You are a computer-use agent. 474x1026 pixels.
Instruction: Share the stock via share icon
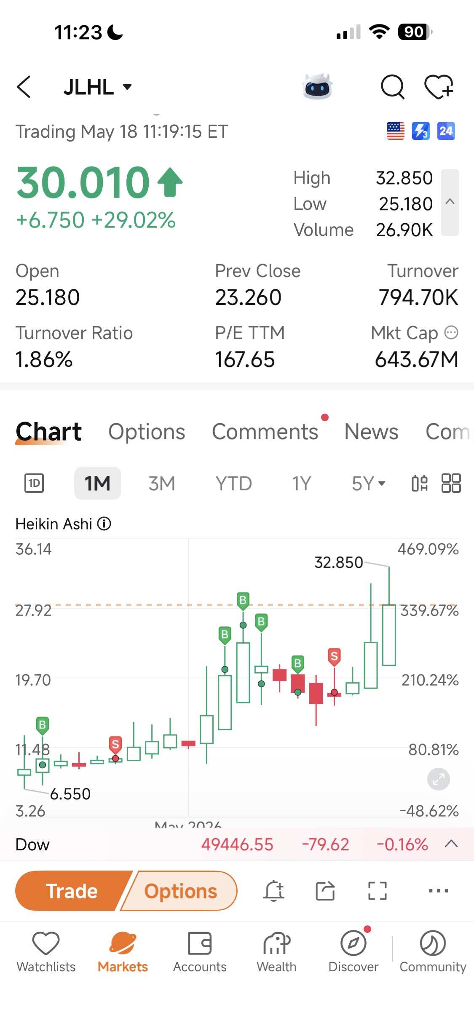325,891
